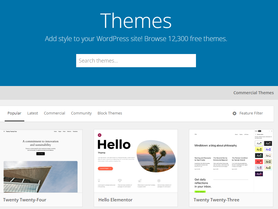Switch to Block Themes tab
278x209 pixels.
click(110, 113)
